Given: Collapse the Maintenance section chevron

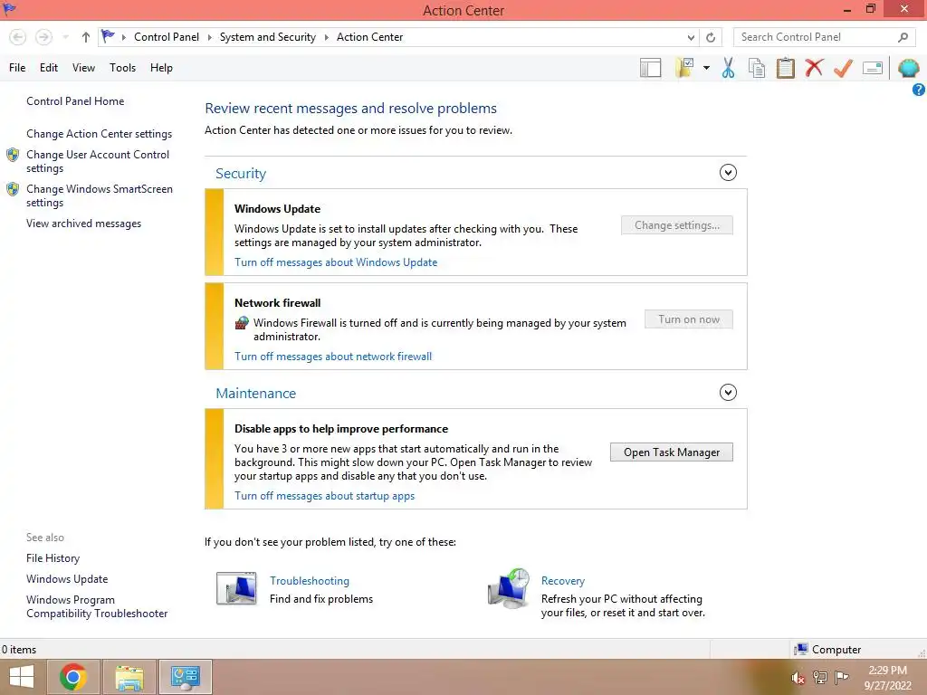Looking at the screenshot, I should point(728,393).
